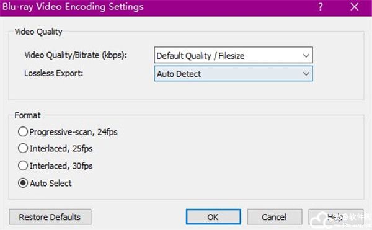Viewport: 372px width, 230px height.
Task: Click the question mark help icon in title bar
Action: point(321,7)
